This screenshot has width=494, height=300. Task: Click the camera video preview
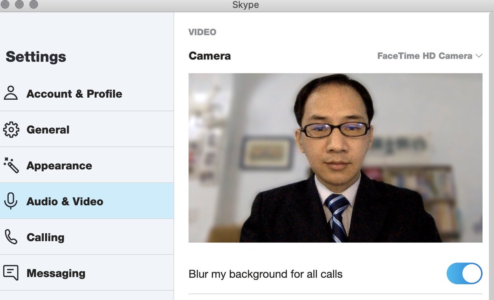pos(336,158)
